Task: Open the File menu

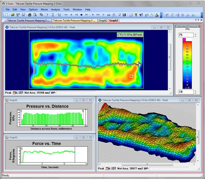Action: [7, 9]
